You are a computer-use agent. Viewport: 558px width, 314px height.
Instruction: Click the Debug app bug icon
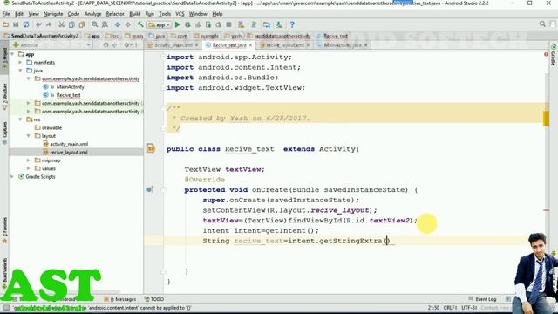[188, 24]
